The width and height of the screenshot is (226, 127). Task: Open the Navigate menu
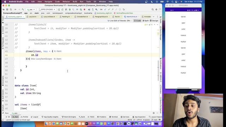coord(48,1)
